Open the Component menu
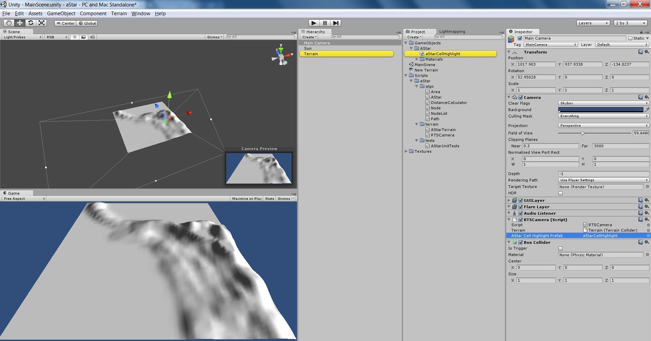 93,14
